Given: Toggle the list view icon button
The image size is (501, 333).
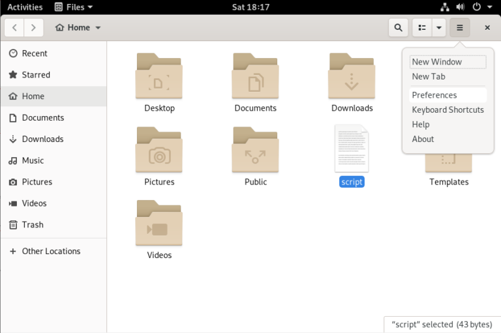Looking at the screenshot, I should 422,28.
